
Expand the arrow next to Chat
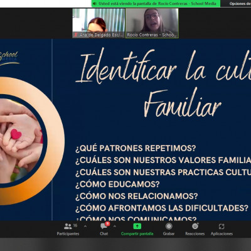coord(114,226)
